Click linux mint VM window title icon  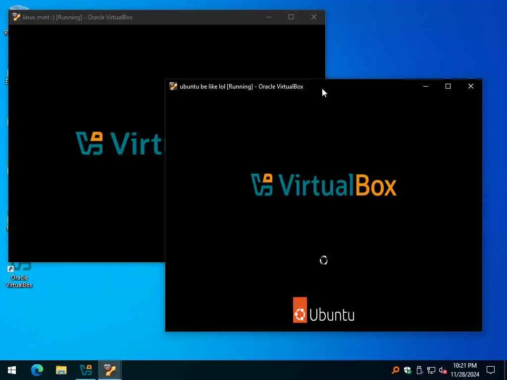16,17
